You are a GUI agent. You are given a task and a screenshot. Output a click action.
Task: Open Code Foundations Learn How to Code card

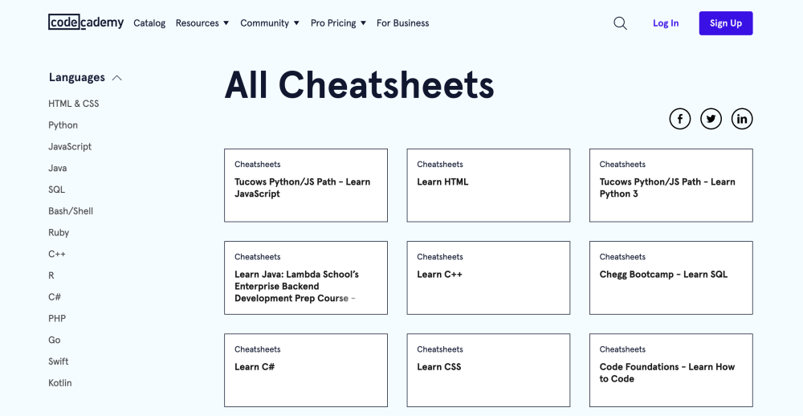tap(671, 370)
